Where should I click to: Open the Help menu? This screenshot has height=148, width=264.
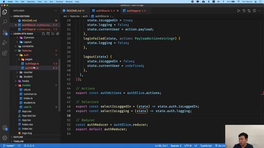77,2
